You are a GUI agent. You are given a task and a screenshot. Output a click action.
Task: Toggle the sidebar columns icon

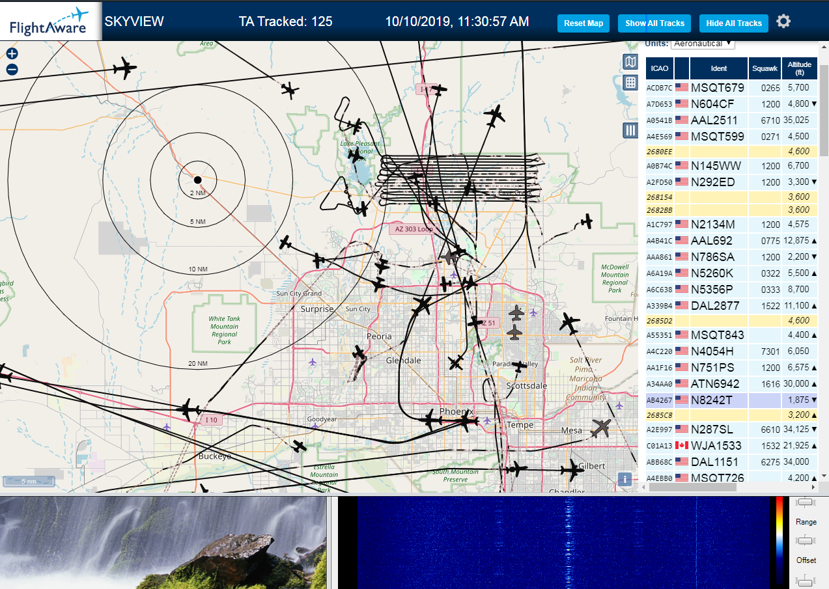[630, 130]
